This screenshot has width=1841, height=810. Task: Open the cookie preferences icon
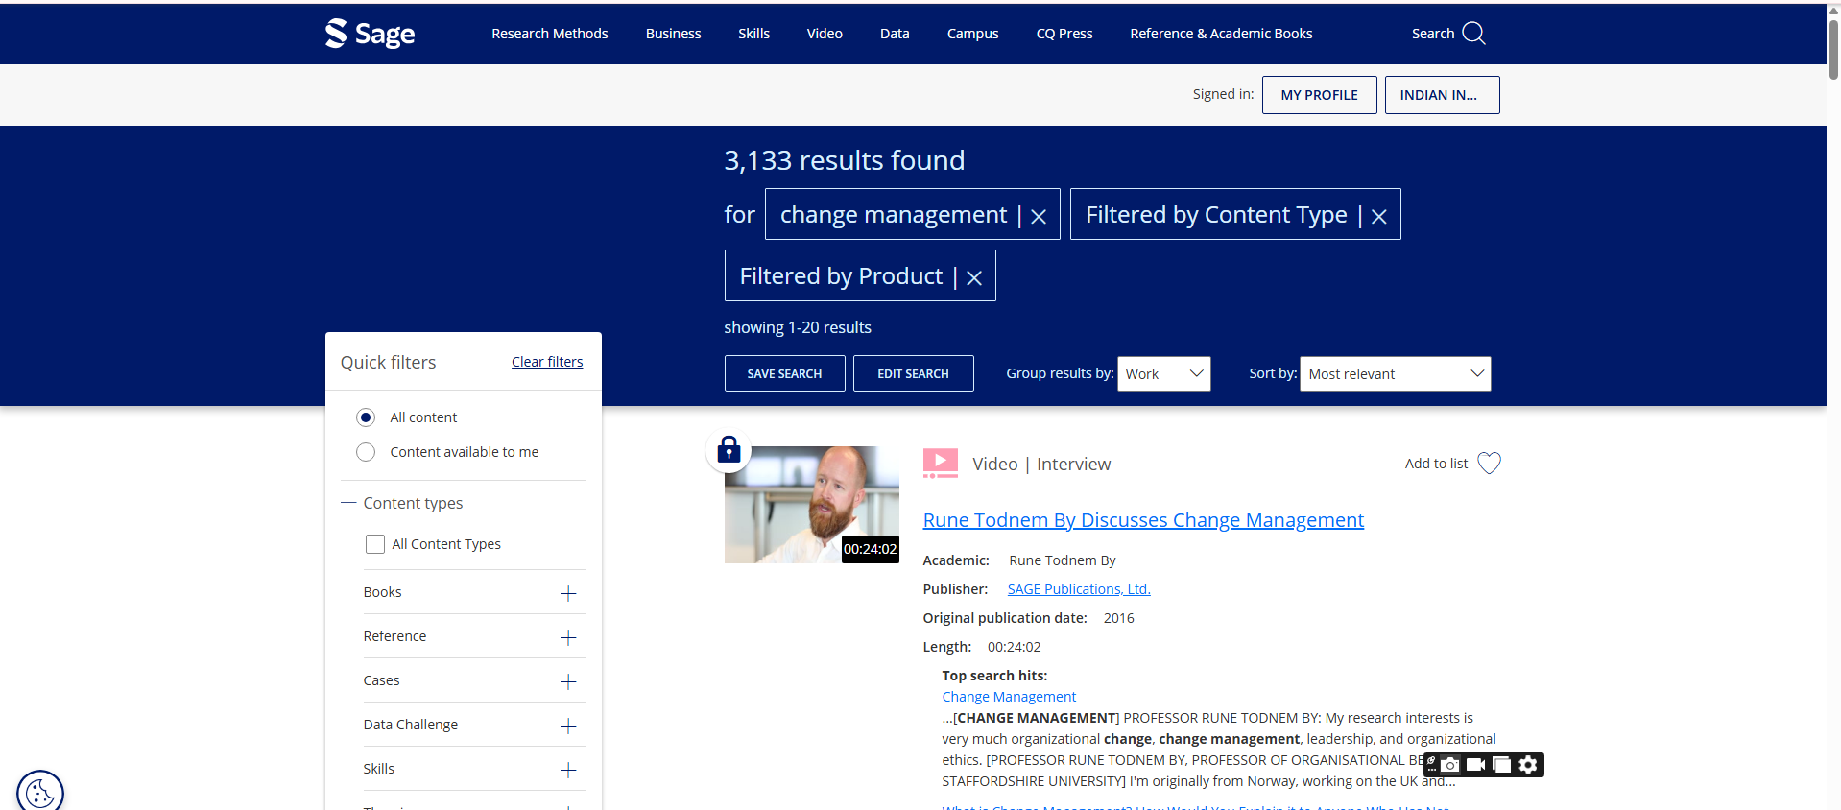[x=40, y=792]
